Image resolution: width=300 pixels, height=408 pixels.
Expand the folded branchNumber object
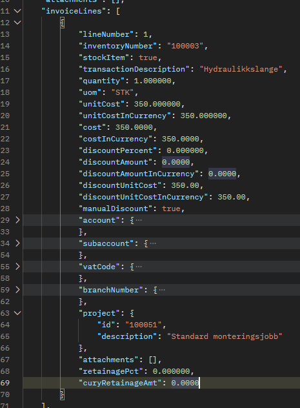pos(17,290)
